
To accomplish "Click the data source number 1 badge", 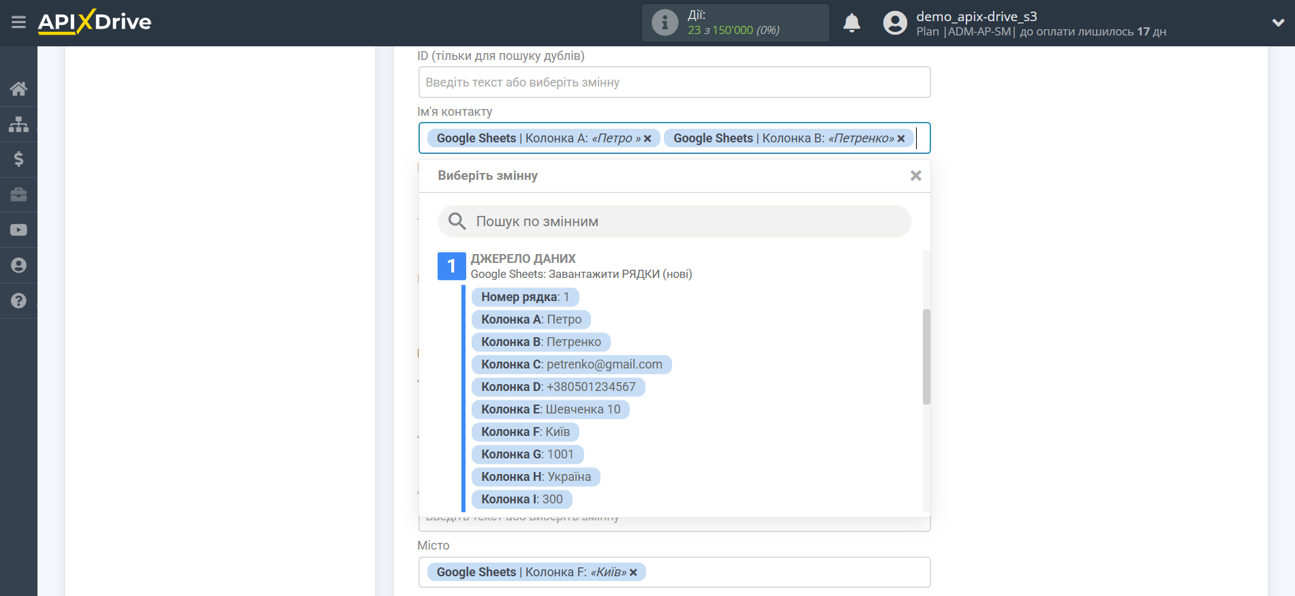I will [451, 266].
